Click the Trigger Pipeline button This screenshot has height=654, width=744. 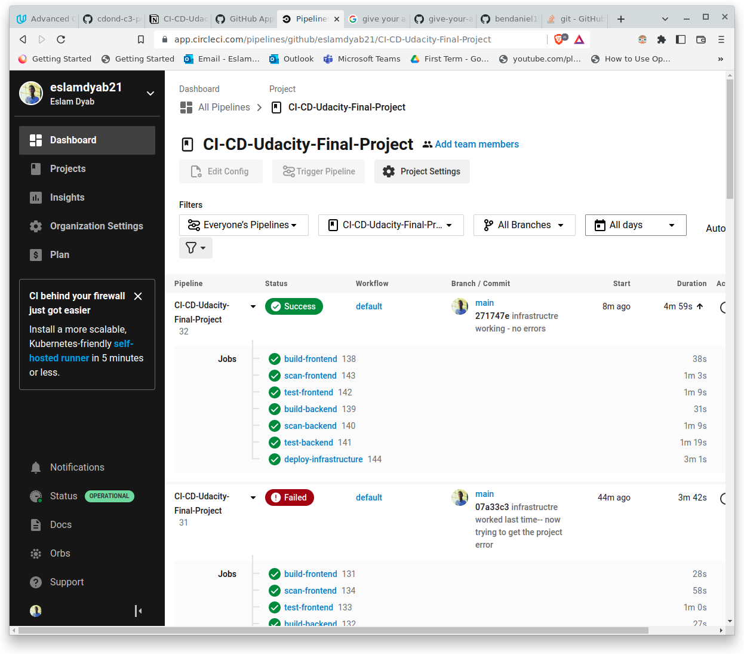pyautogui.click(x=319, y=172)
